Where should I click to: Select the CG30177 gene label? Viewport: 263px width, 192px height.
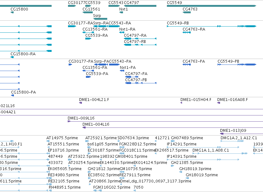pyautogui.click(x=77, y=3)
